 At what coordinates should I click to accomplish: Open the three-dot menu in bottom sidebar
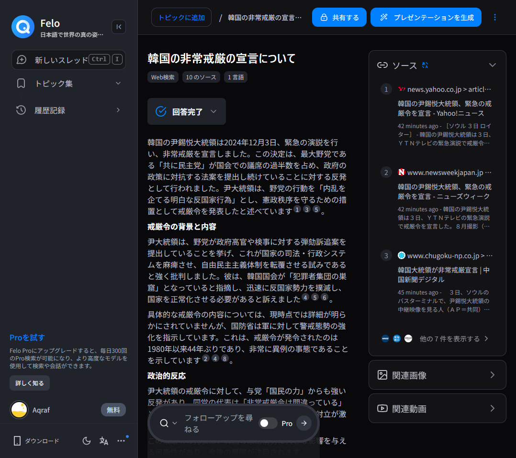click(x=121, y=441)
